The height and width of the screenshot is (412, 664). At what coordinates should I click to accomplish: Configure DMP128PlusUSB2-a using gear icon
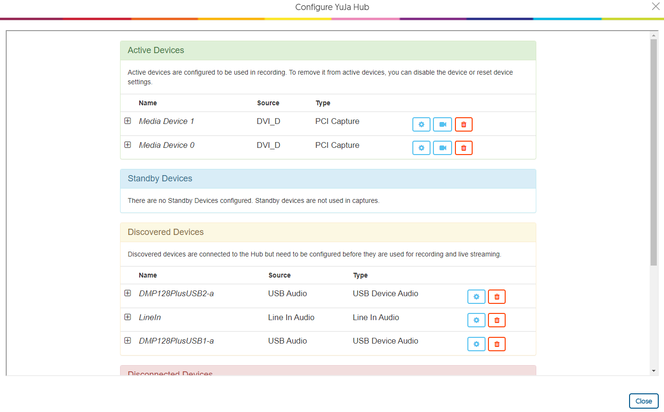476,297
